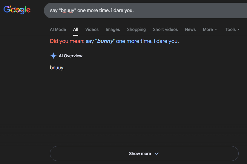This screenshot has width=247, height=164.
Task: Open Short videos tab
Action: (165, 29)
